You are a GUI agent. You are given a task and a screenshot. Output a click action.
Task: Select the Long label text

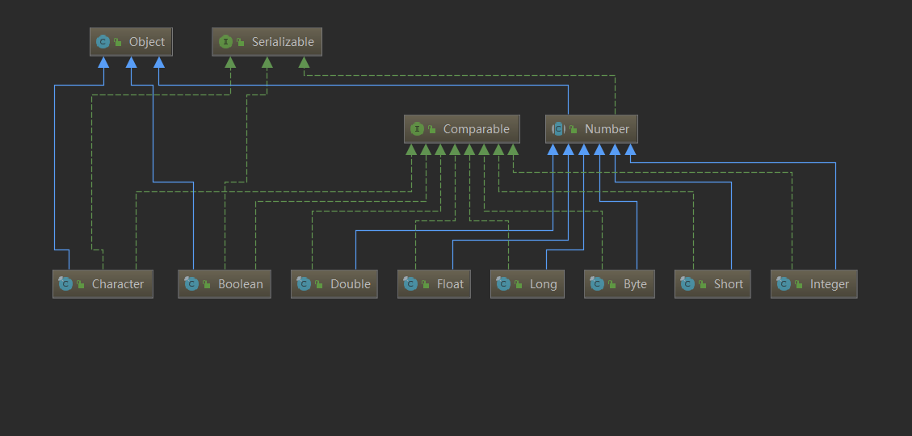[x=543, y=284]
